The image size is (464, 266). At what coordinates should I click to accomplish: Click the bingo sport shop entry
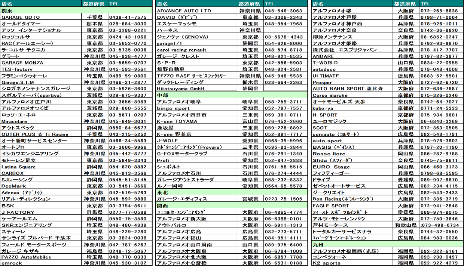173,108
